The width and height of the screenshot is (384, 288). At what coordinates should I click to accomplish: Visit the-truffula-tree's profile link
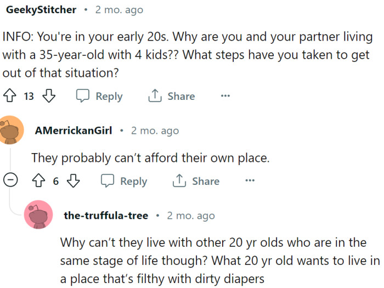(x=106, y=216)
